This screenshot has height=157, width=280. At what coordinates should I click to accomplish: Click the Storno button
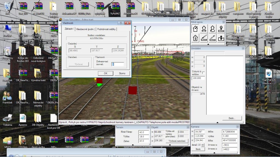click(122, 73)
